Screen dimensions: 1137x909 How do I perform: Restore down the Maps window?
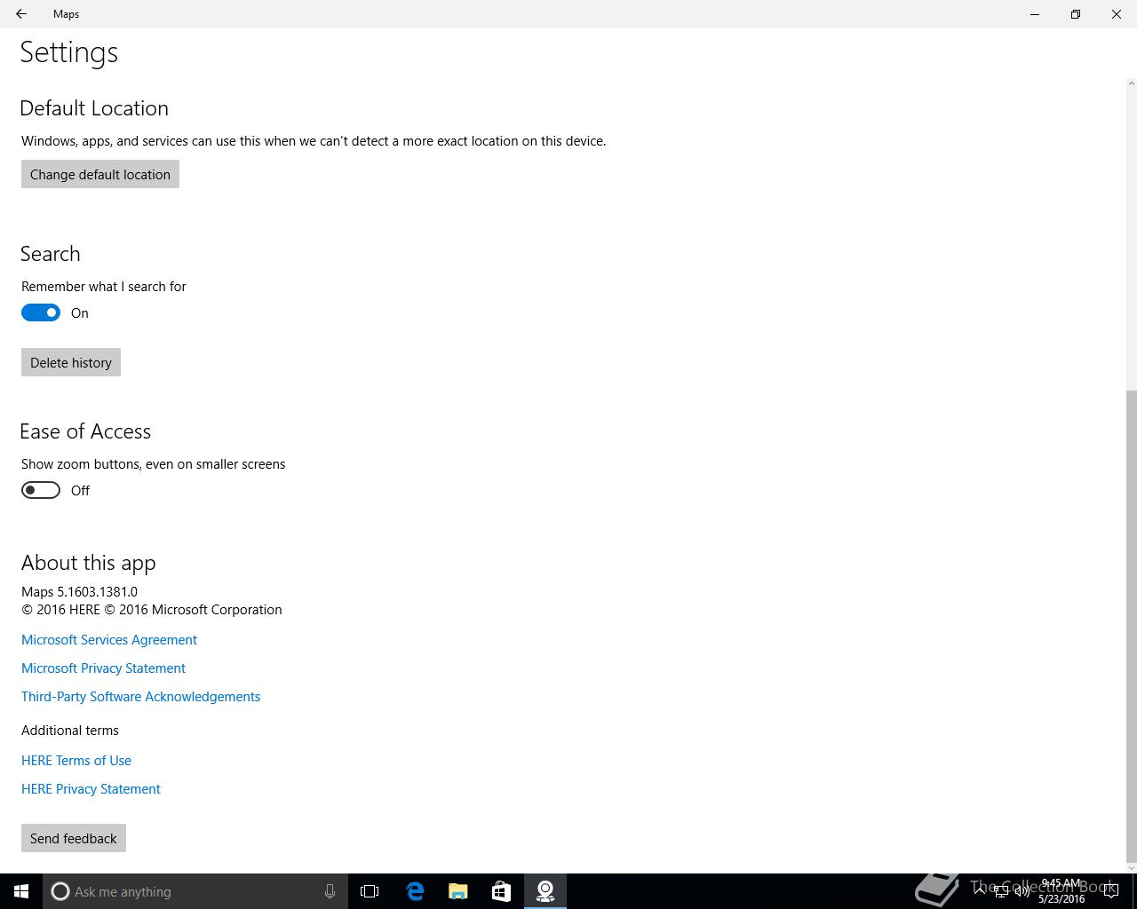1076,14
